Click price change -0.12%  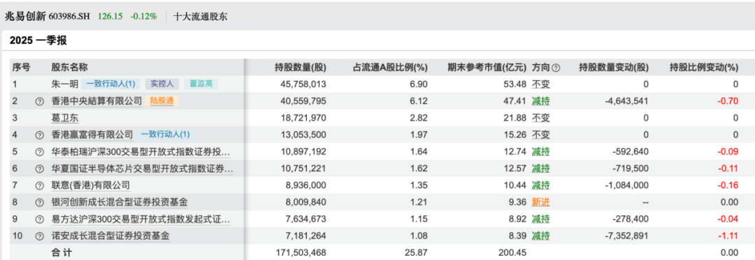point(143,16)
